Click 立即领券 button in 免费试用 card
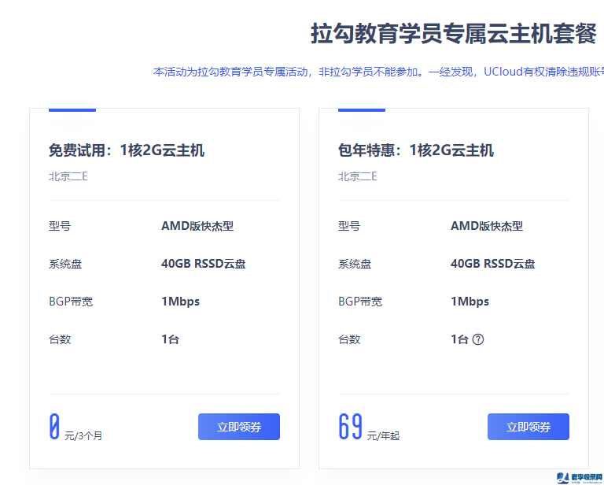 click(239, 427)
